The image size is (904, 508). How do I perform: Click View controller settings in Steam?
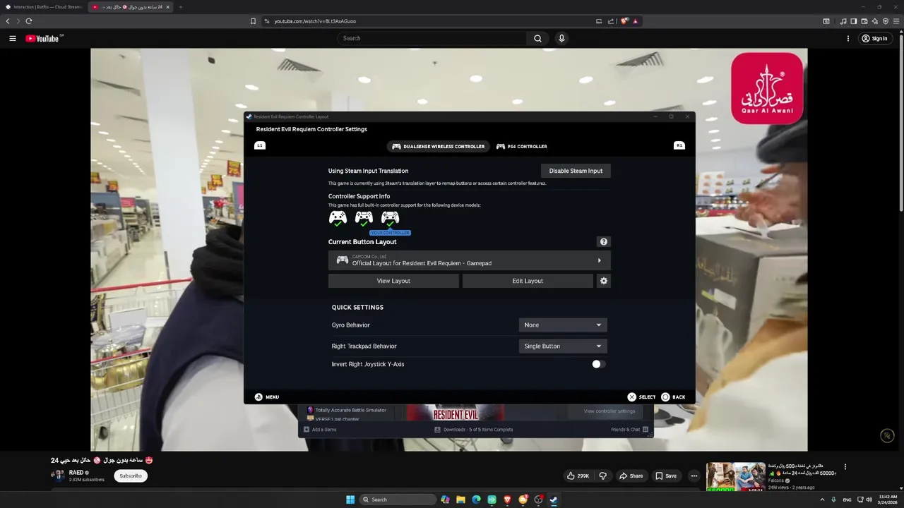coord(609,411)
